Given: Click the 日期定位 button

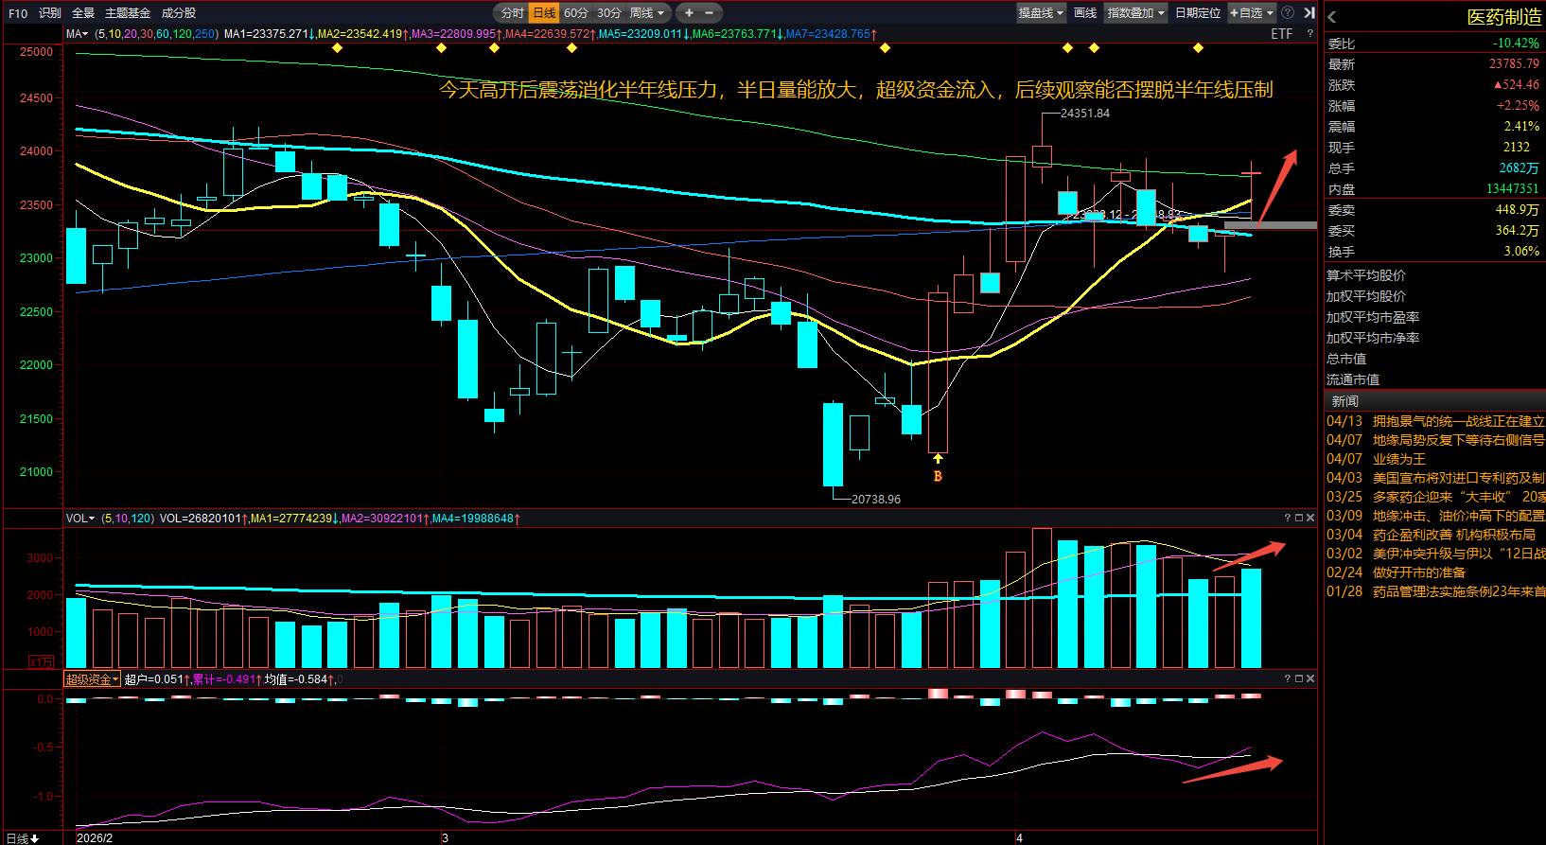Looking at the screenshot, I should 1197,13.
